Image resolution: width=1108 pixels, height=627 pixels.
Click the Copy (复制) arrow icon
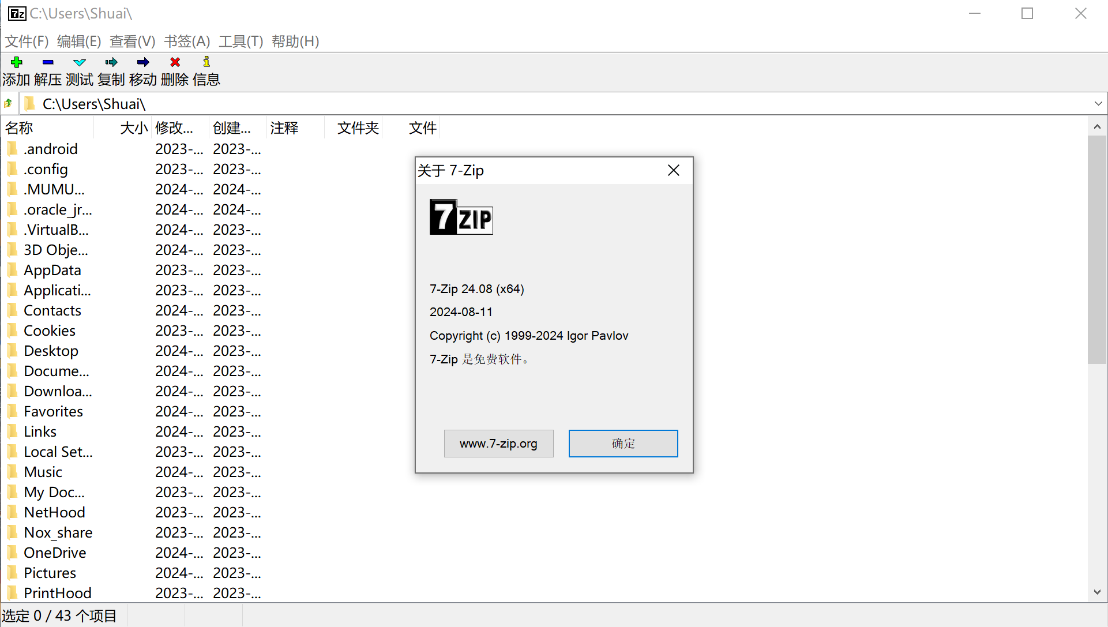click(x=111, y=62)
